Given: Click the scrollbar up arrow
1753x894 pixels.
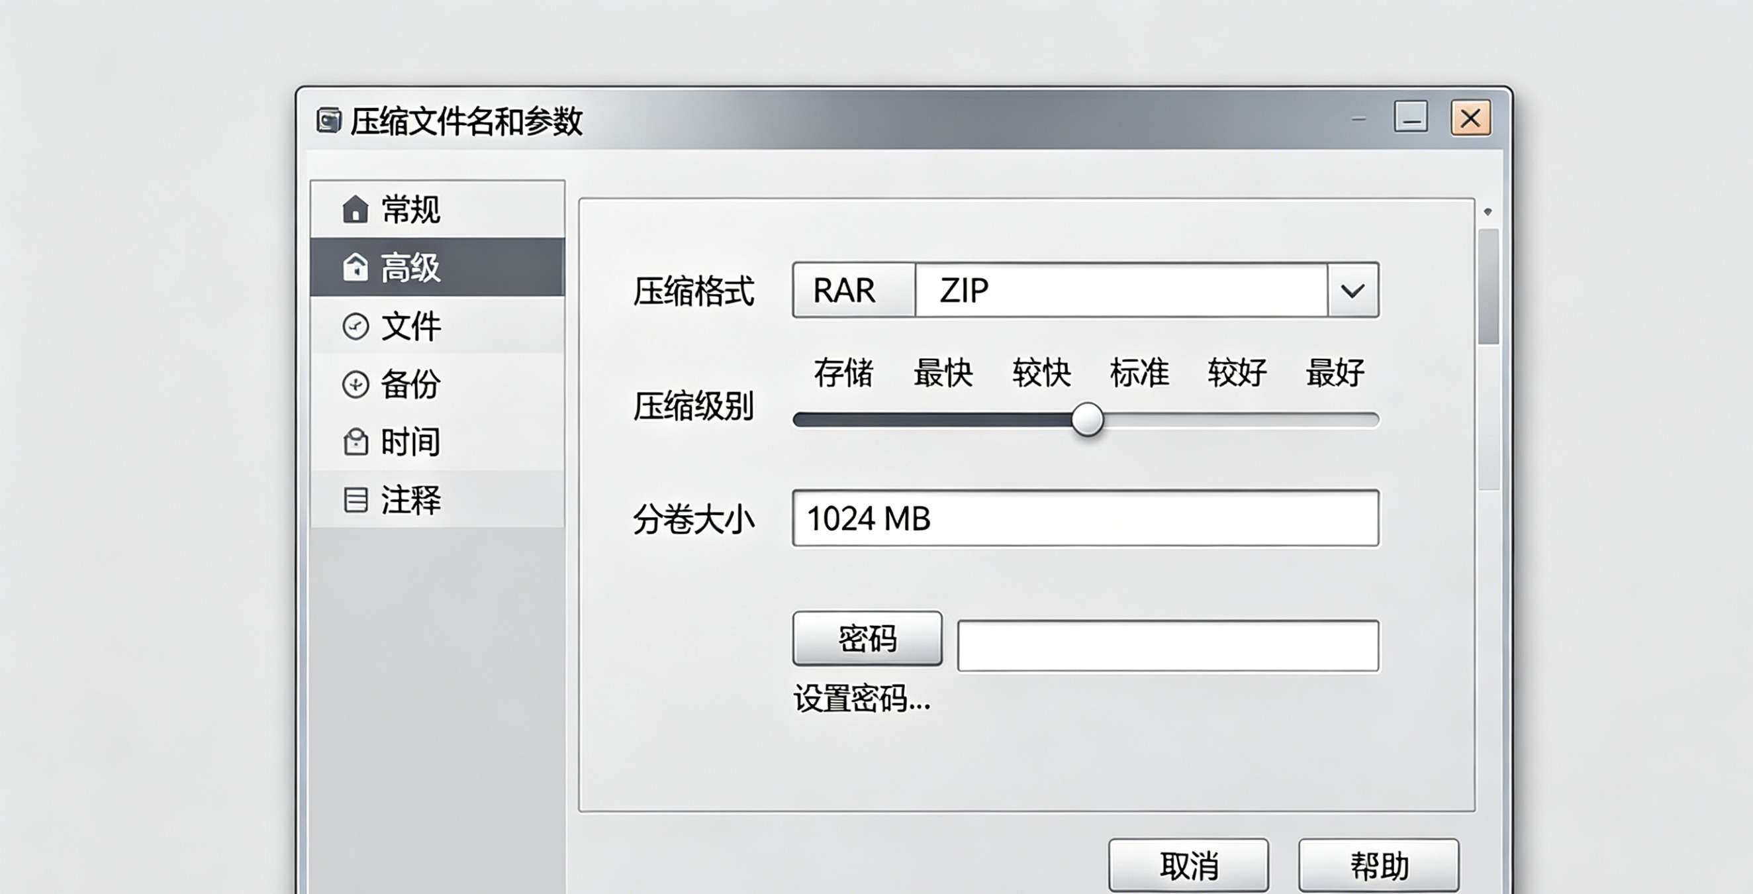Looking at the screenshot, I should [1488, 212].
